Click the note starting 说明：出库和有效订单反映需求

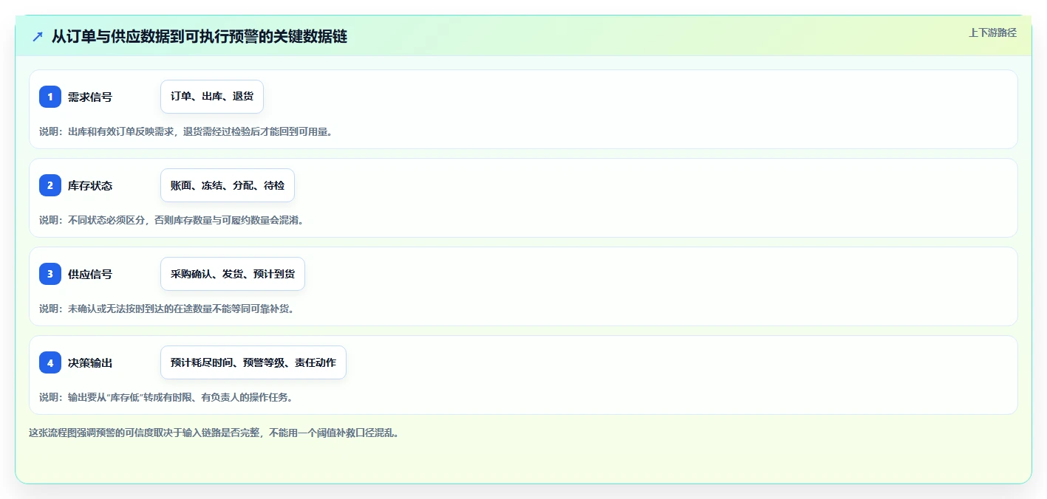[x=185, y=131]
